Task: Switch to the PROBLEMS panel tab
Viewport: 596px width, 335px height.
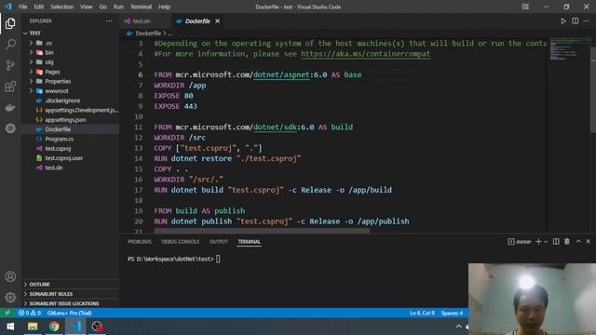Action: pos(140,242)
